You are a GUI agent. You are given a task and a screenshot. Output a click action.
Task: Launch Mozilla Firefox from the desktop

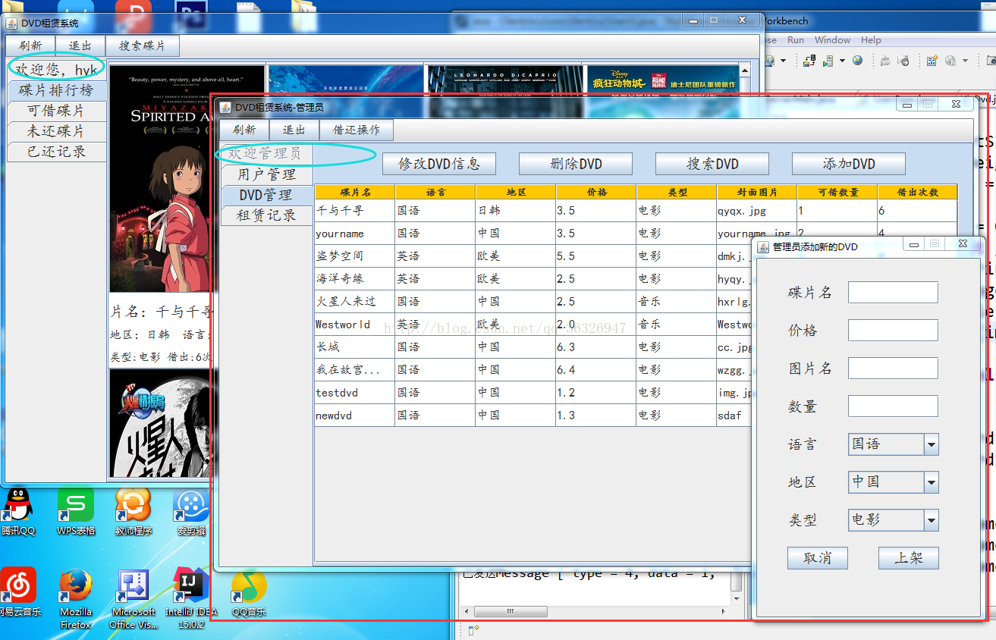(x=76, y=599)
